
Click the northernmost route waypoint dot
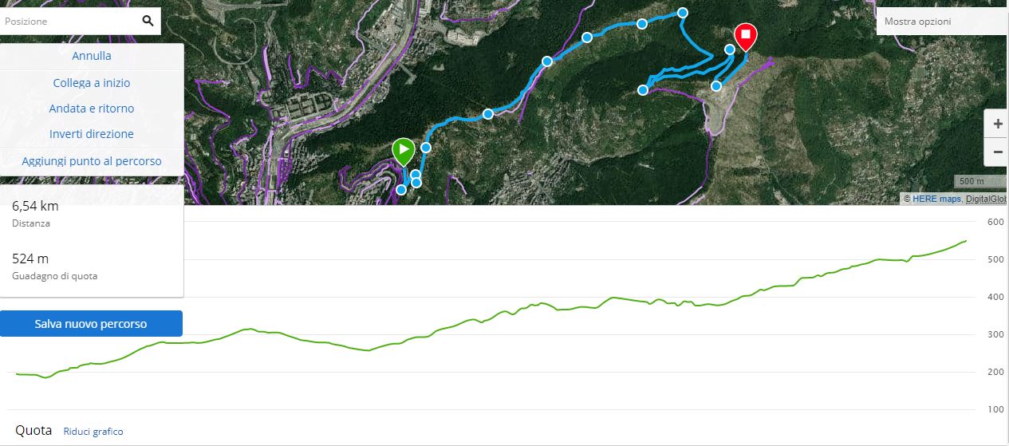tap(683, 12)
